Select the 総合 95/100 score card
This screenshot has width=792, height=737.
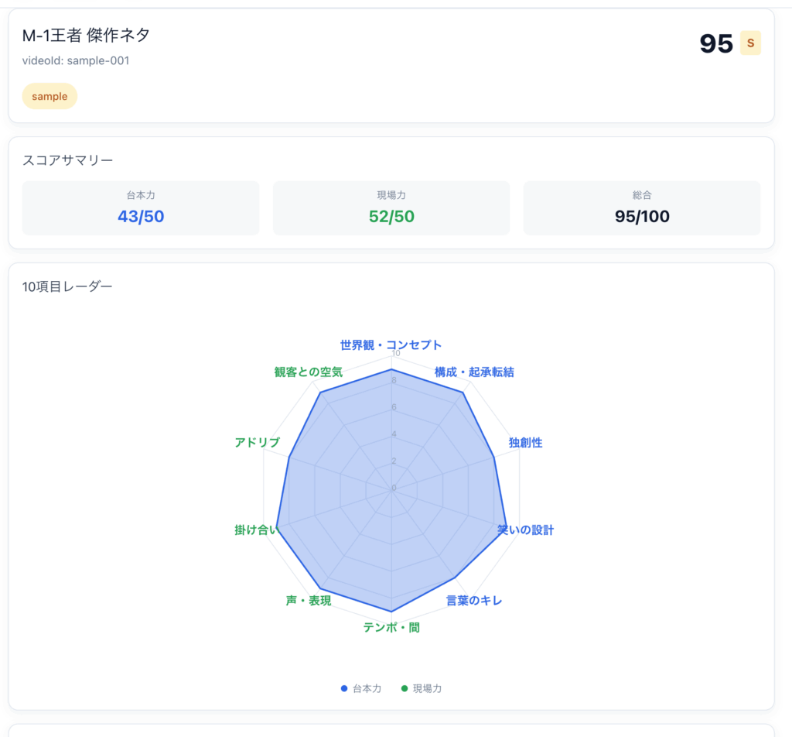(x=642, y=207)
